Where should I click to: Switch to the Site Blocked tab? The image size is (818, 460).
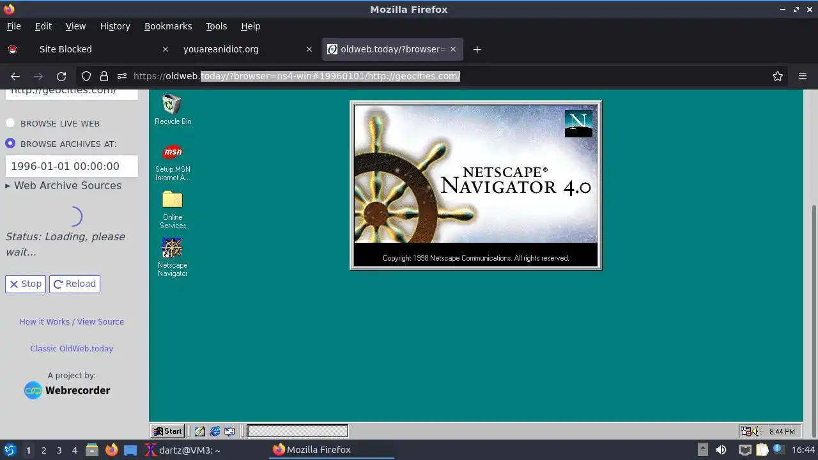[88, 49]
